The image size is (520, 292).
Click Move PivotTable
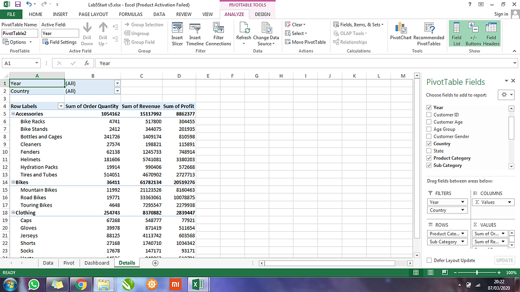tap(306, 42)
